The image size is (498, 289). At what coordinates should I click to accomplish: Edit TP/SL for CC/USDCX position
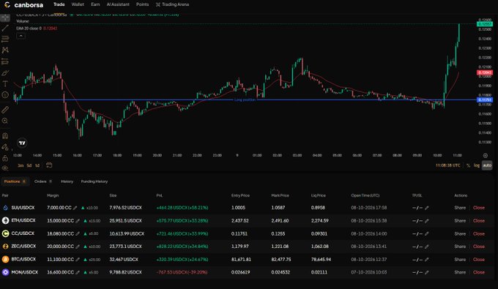427,234
